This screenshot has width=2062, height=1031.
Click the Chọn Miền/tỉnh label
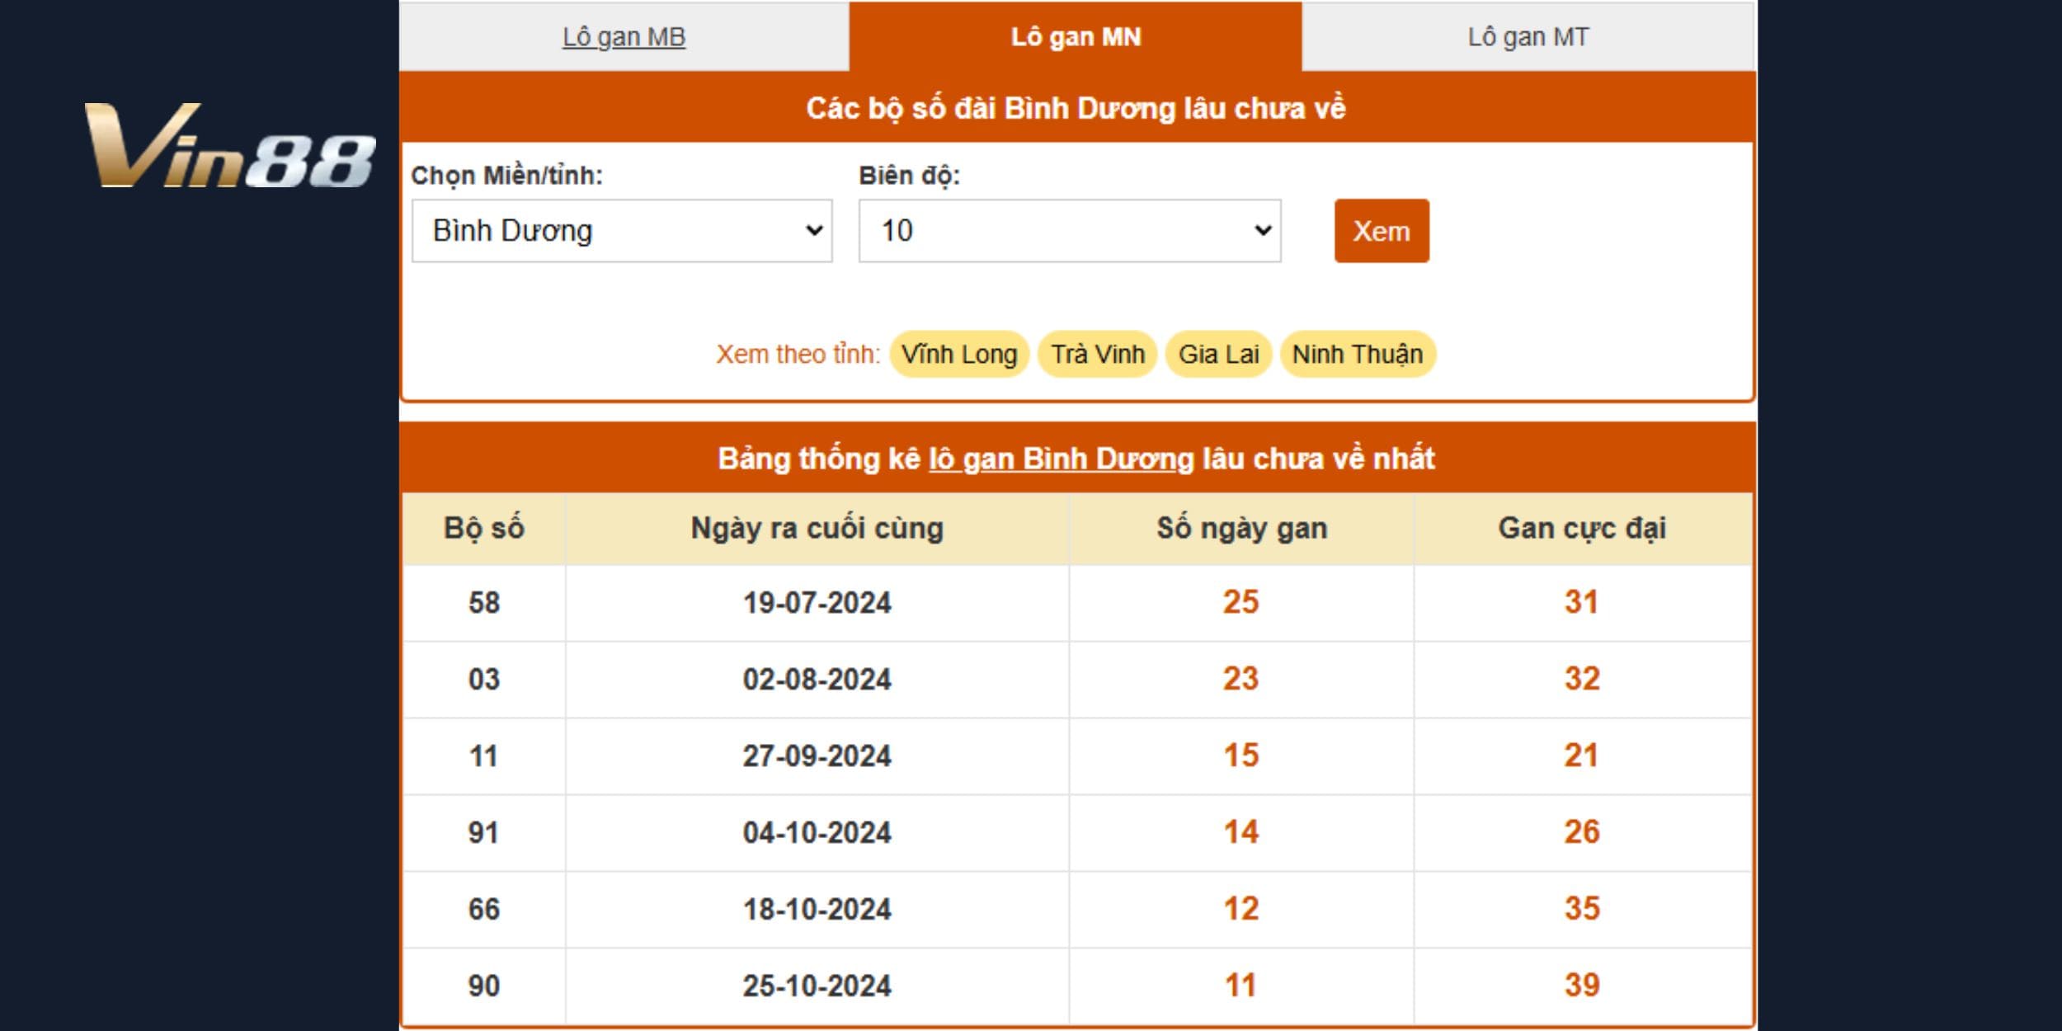pos(507,176)
